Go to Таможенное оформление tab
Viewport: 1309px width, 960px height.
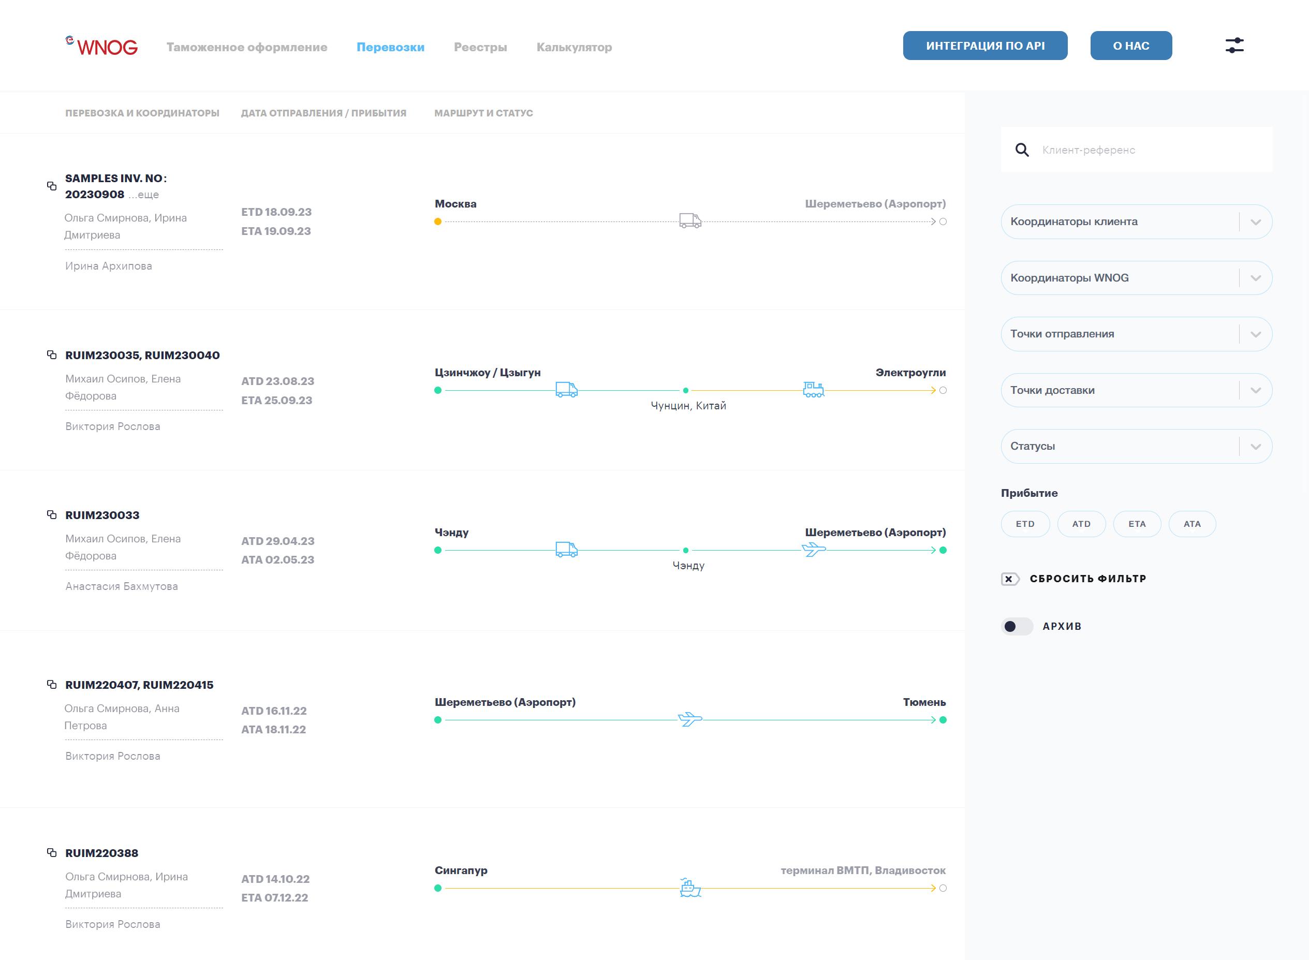point(246,47)
